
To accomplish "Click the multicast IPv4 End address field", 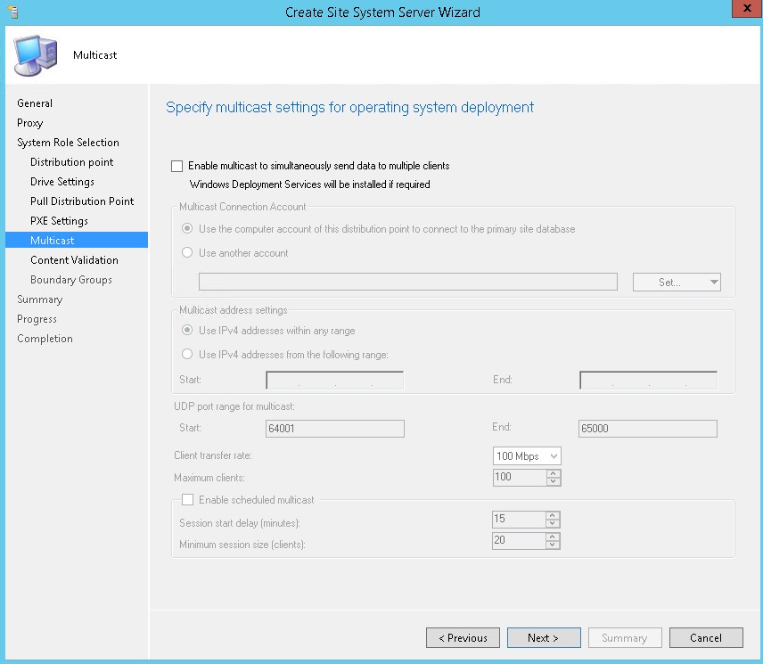I will (x=649, y=381).
